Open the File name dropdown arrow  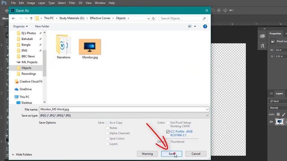coord(207,110)
